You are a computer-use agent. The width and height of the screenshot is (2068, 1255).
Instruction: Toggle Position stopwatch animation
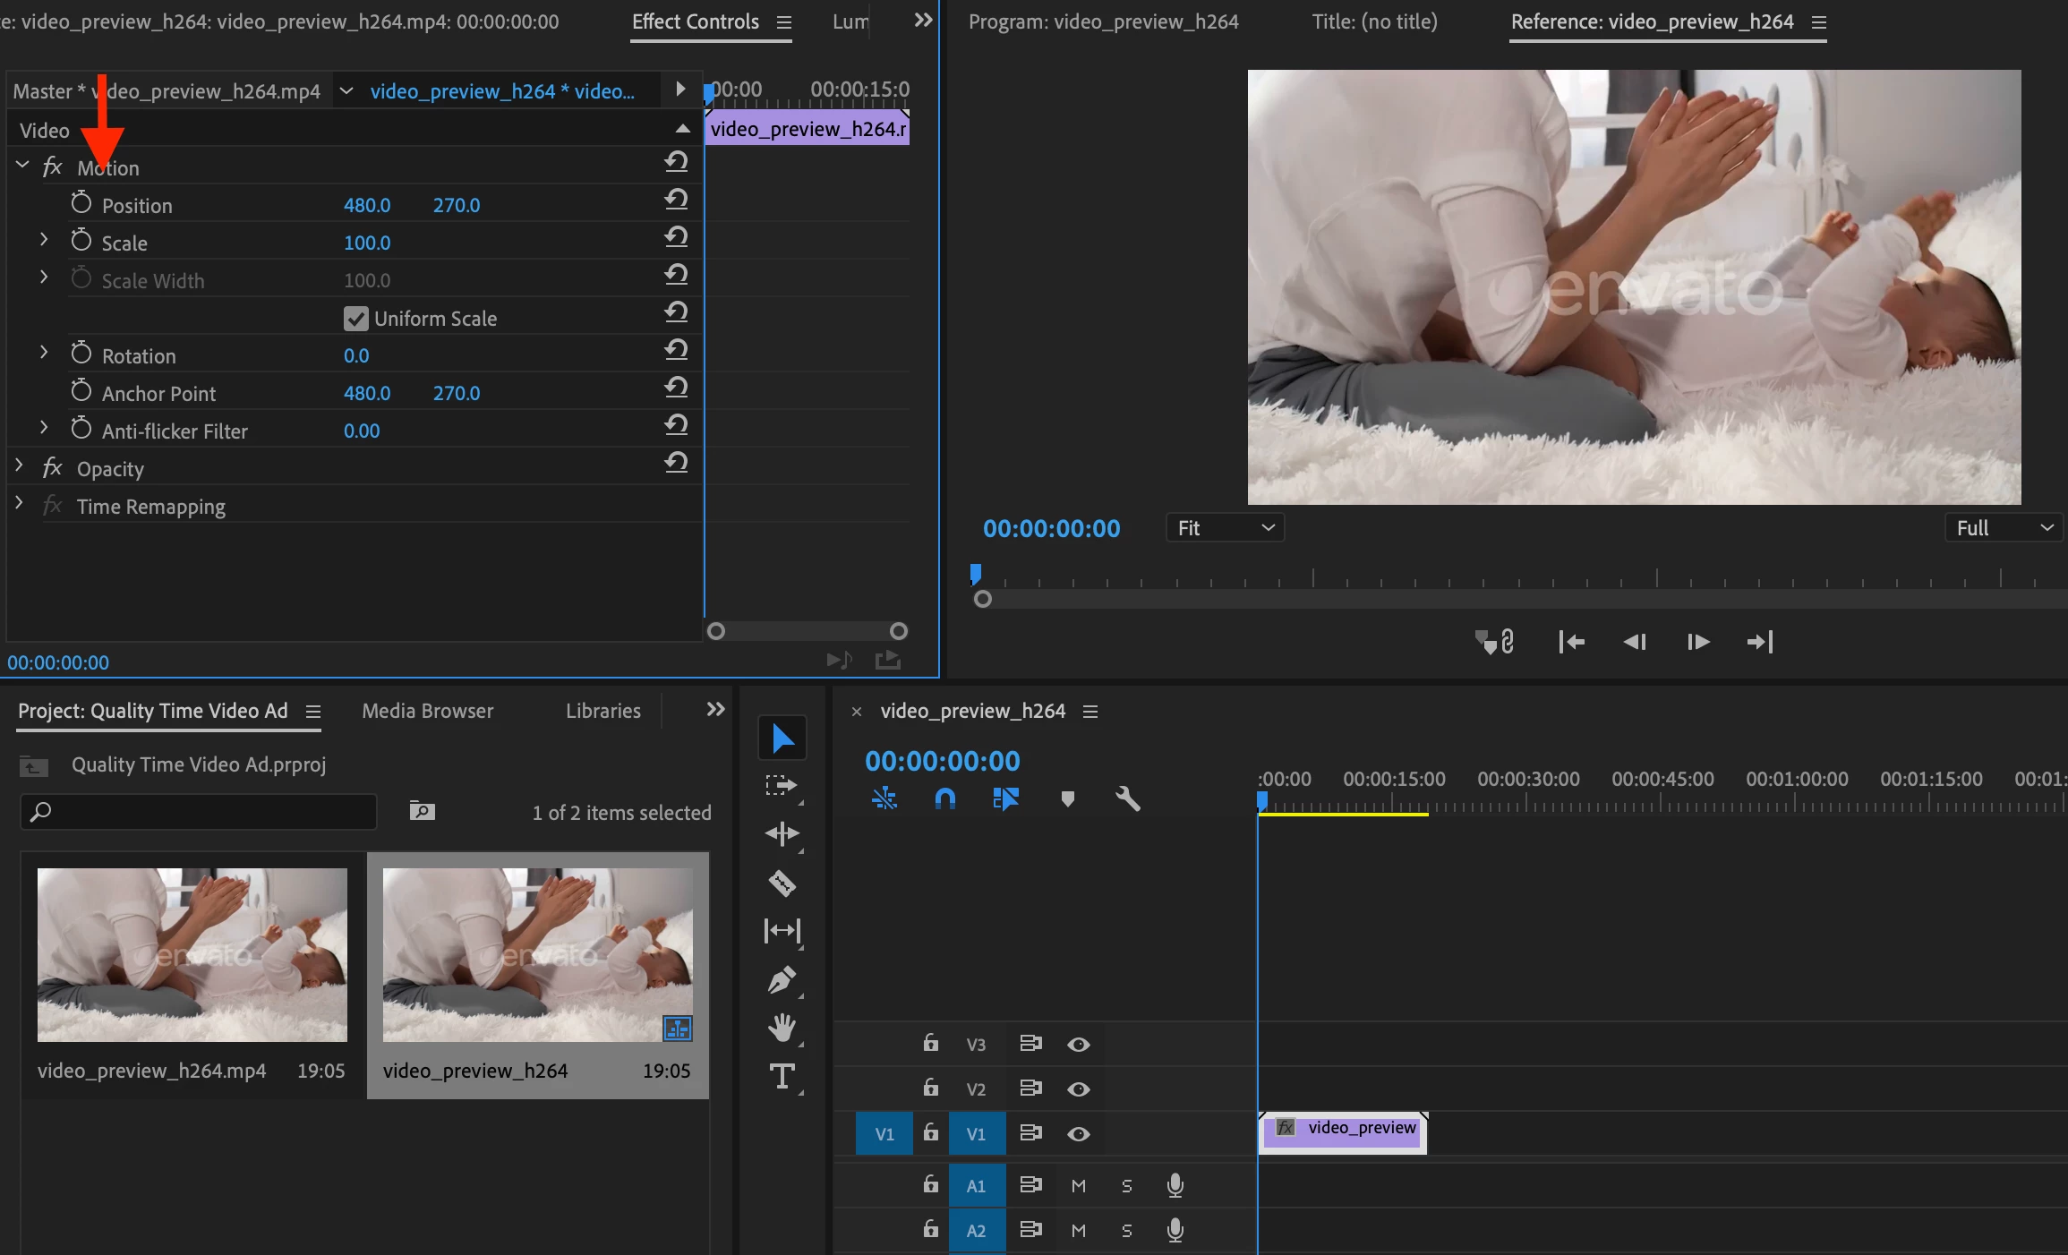81,204
